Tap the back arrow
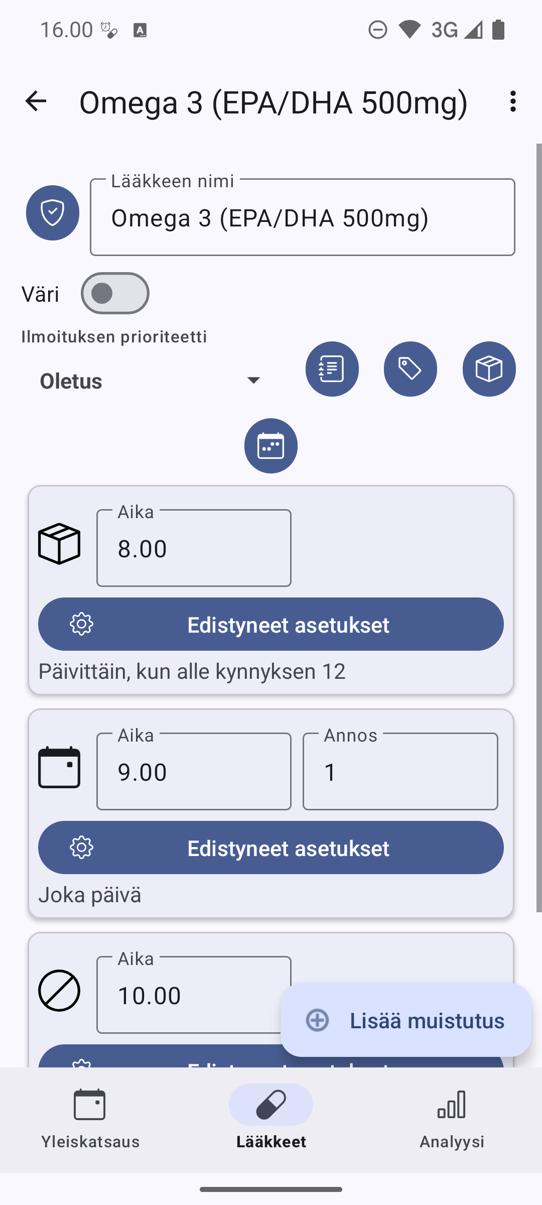Screen dimensions: 542x1205 [36, 101]
